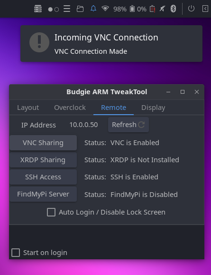Open the hamburger menu icon in the panel
This screenshot has width=211, height=275.
point(67,9)
